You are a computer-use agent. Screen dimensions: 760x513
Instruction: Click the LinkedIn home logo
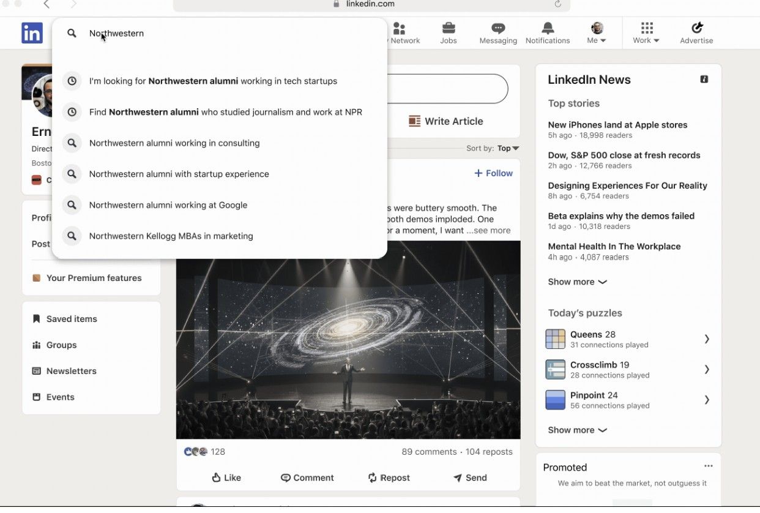32,33
